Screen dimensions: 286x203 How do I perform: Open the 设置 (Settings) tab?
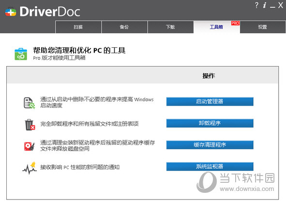pos(263,27)
